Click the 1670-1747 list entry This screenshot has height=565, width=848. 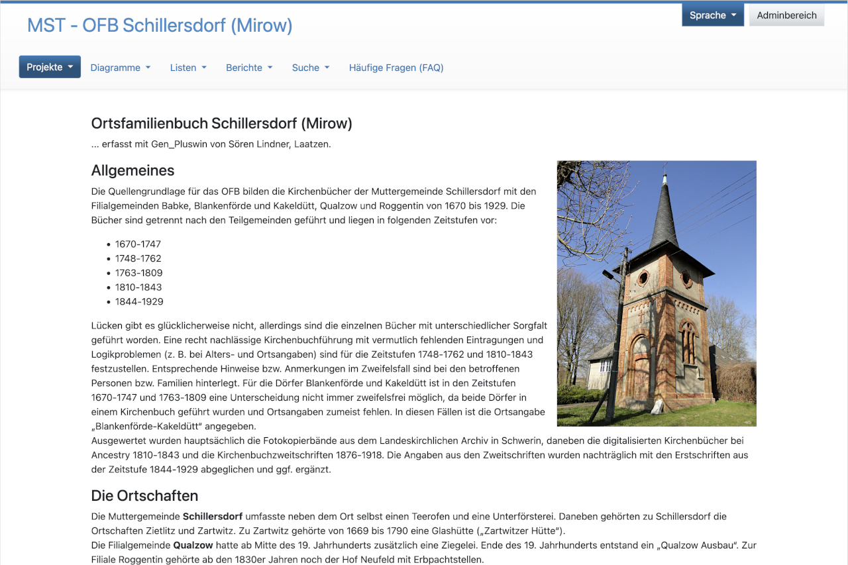[x=138, y=244]
